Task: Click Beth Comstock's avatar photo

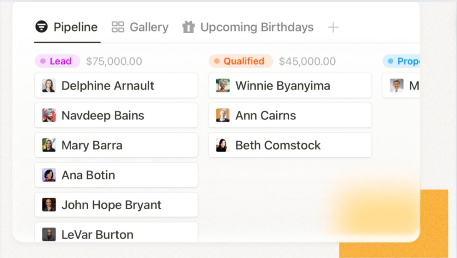Action: tap(223, 145)
